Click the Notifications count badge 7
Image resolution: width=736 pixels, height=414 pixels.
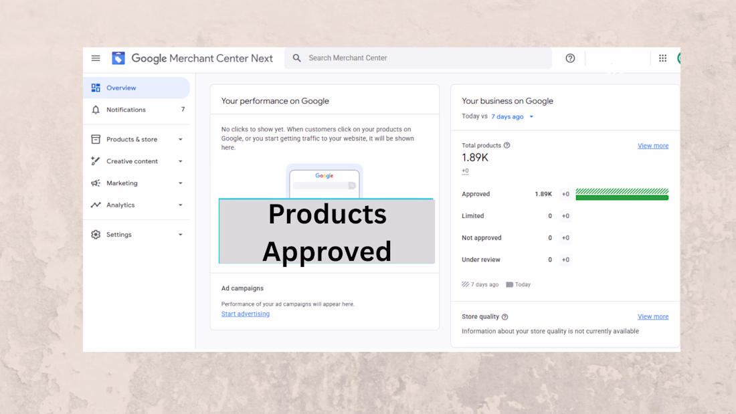click(x=183, y=110)
